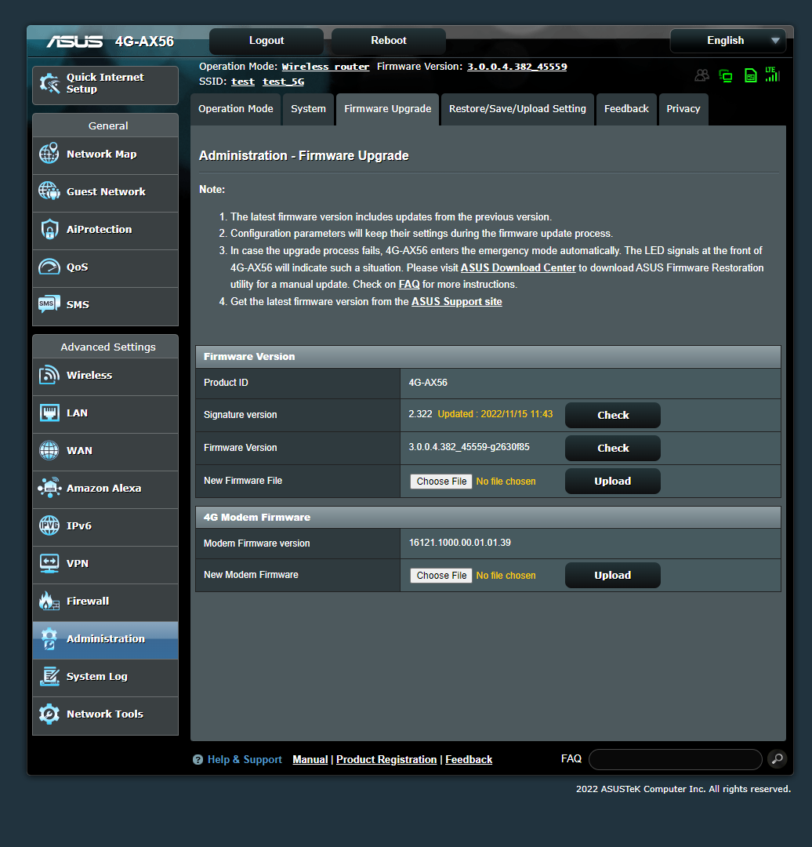Choose File for New Modem Firmware
The image size is (812, 847).
tap(441, 576)
